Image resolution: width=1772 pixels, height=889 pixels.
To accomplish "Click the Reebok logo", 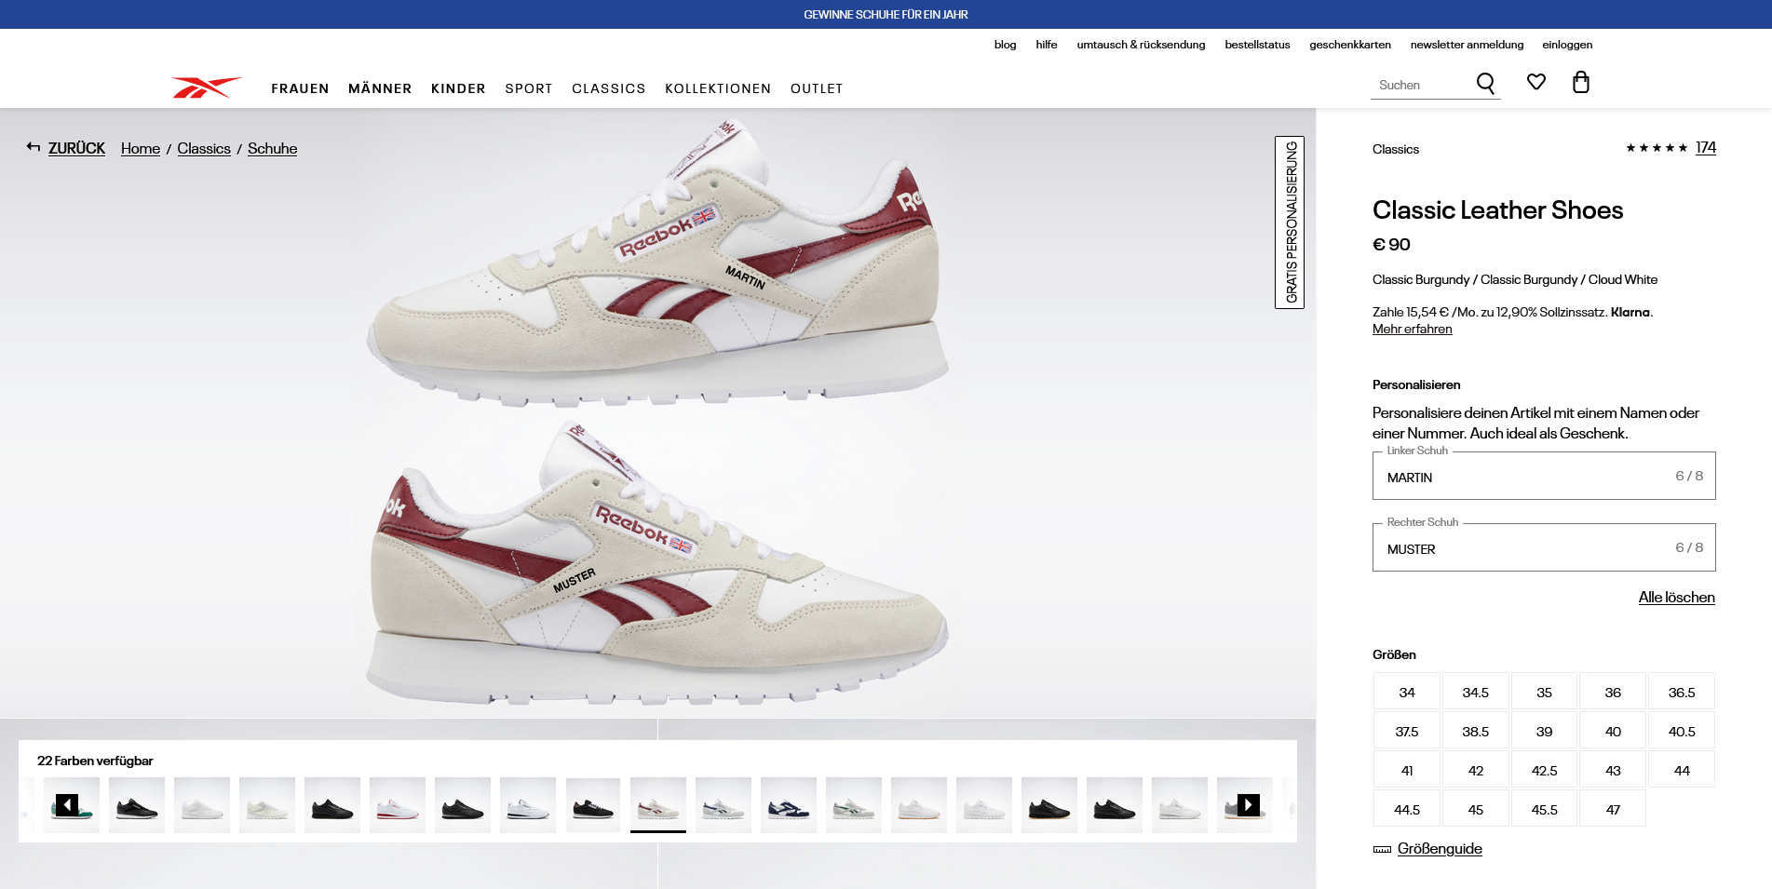I will (206, 87).
